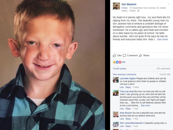Open Amy Bound's avatar thumbnail
This screenshot has width=173, height=130.
116,114
